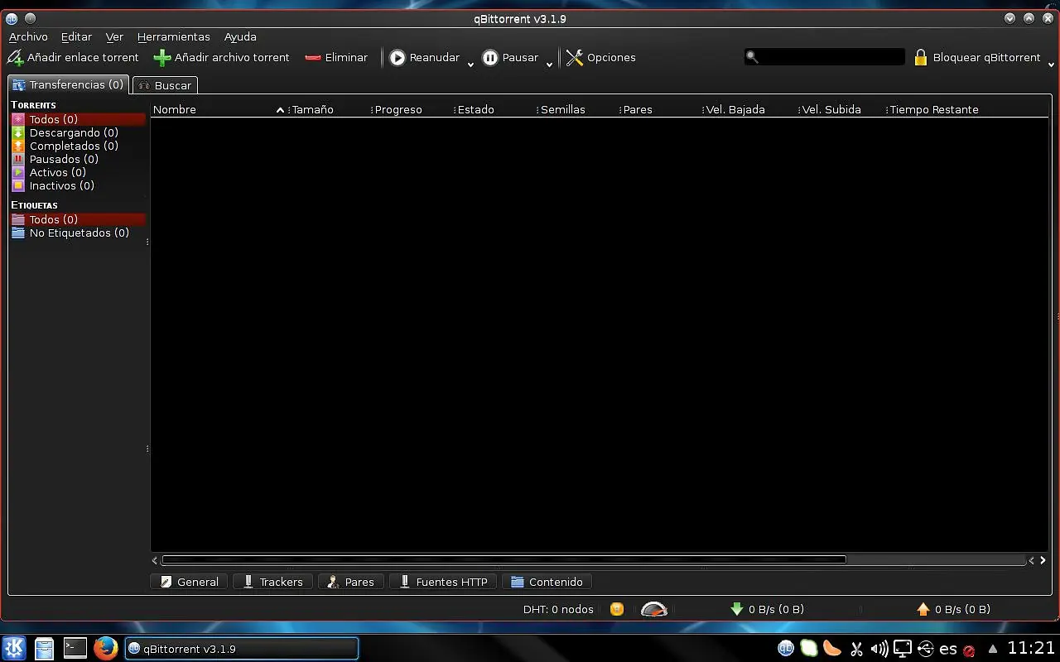Click Añadir archivo torrent toolbar button
This screenshot has height=662, width=1060.
[222, 58]
